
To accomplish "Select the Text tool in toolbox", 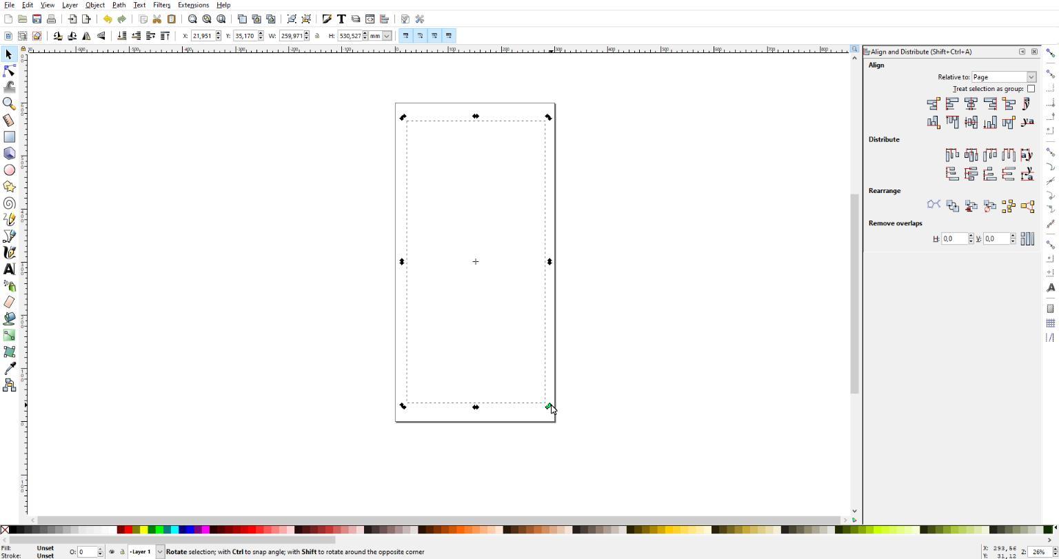I will (9, 269).
